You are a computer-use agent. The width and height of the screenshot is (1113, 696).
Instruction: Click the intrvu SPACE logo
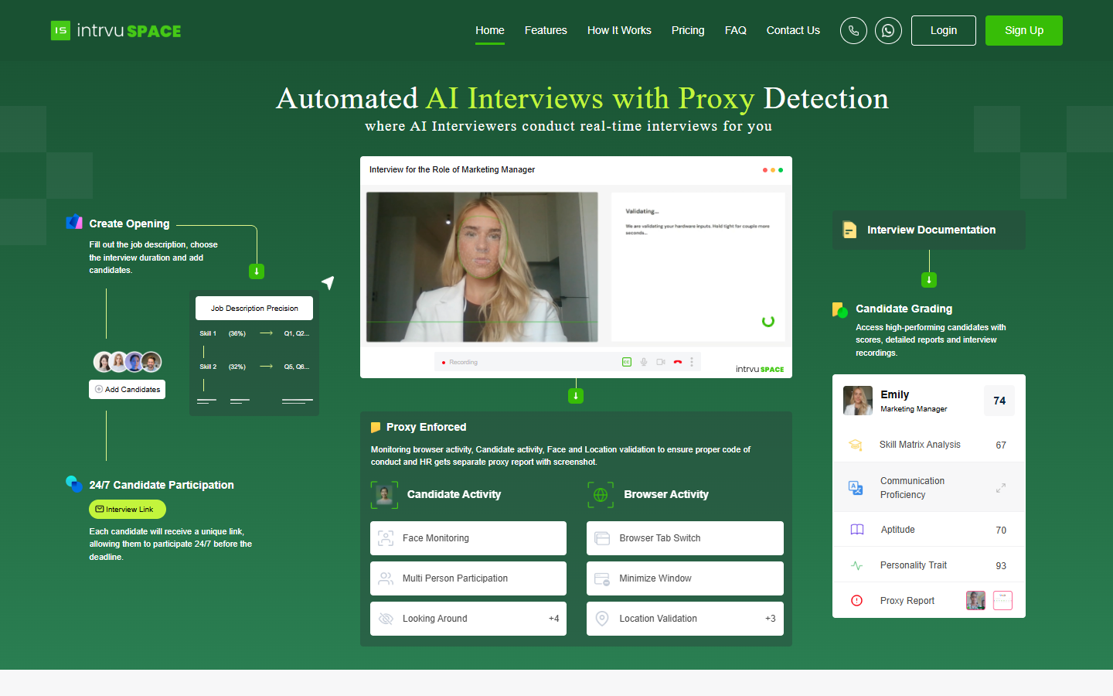coord(116,31)
